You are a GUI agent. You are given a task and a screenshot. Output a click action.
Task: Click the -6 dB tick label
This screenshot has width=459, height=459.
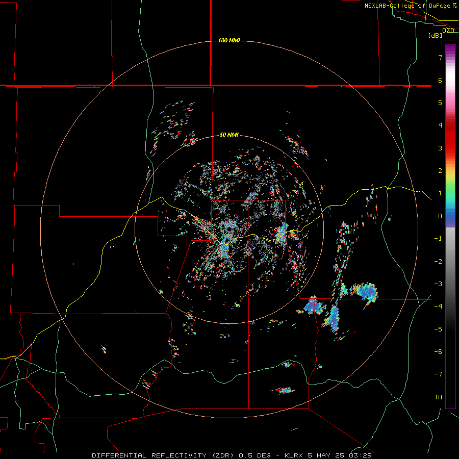point(438,352)
